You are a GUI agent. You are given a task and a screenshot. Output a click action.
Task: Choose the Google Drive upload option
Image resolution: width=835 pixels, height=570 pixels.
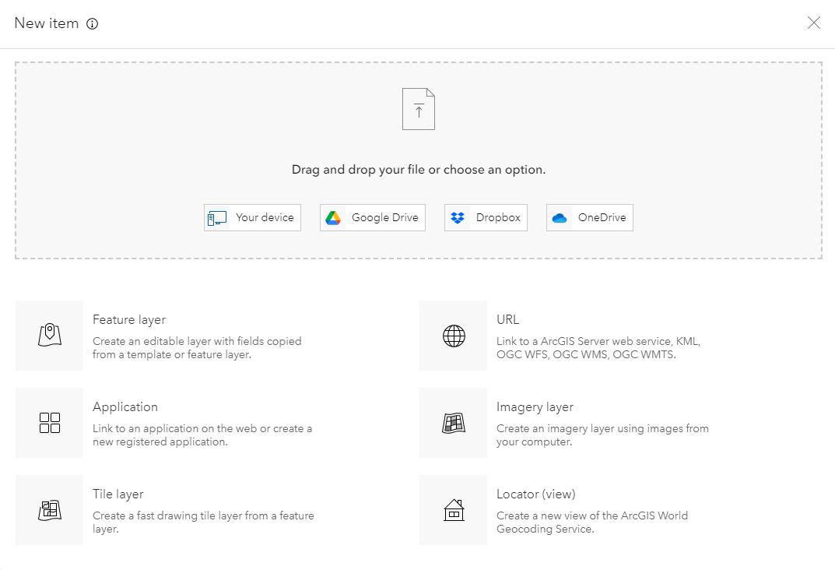[372, 218]
